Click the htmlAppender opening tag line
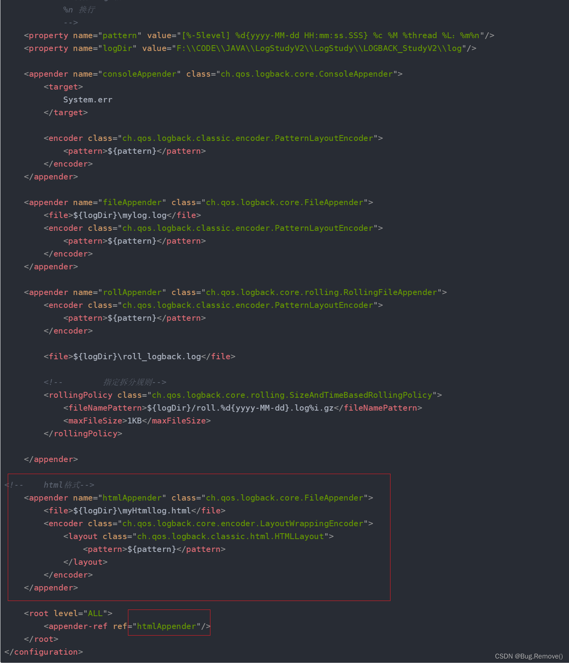Screen dimensions: 569x664 (198, 498)
